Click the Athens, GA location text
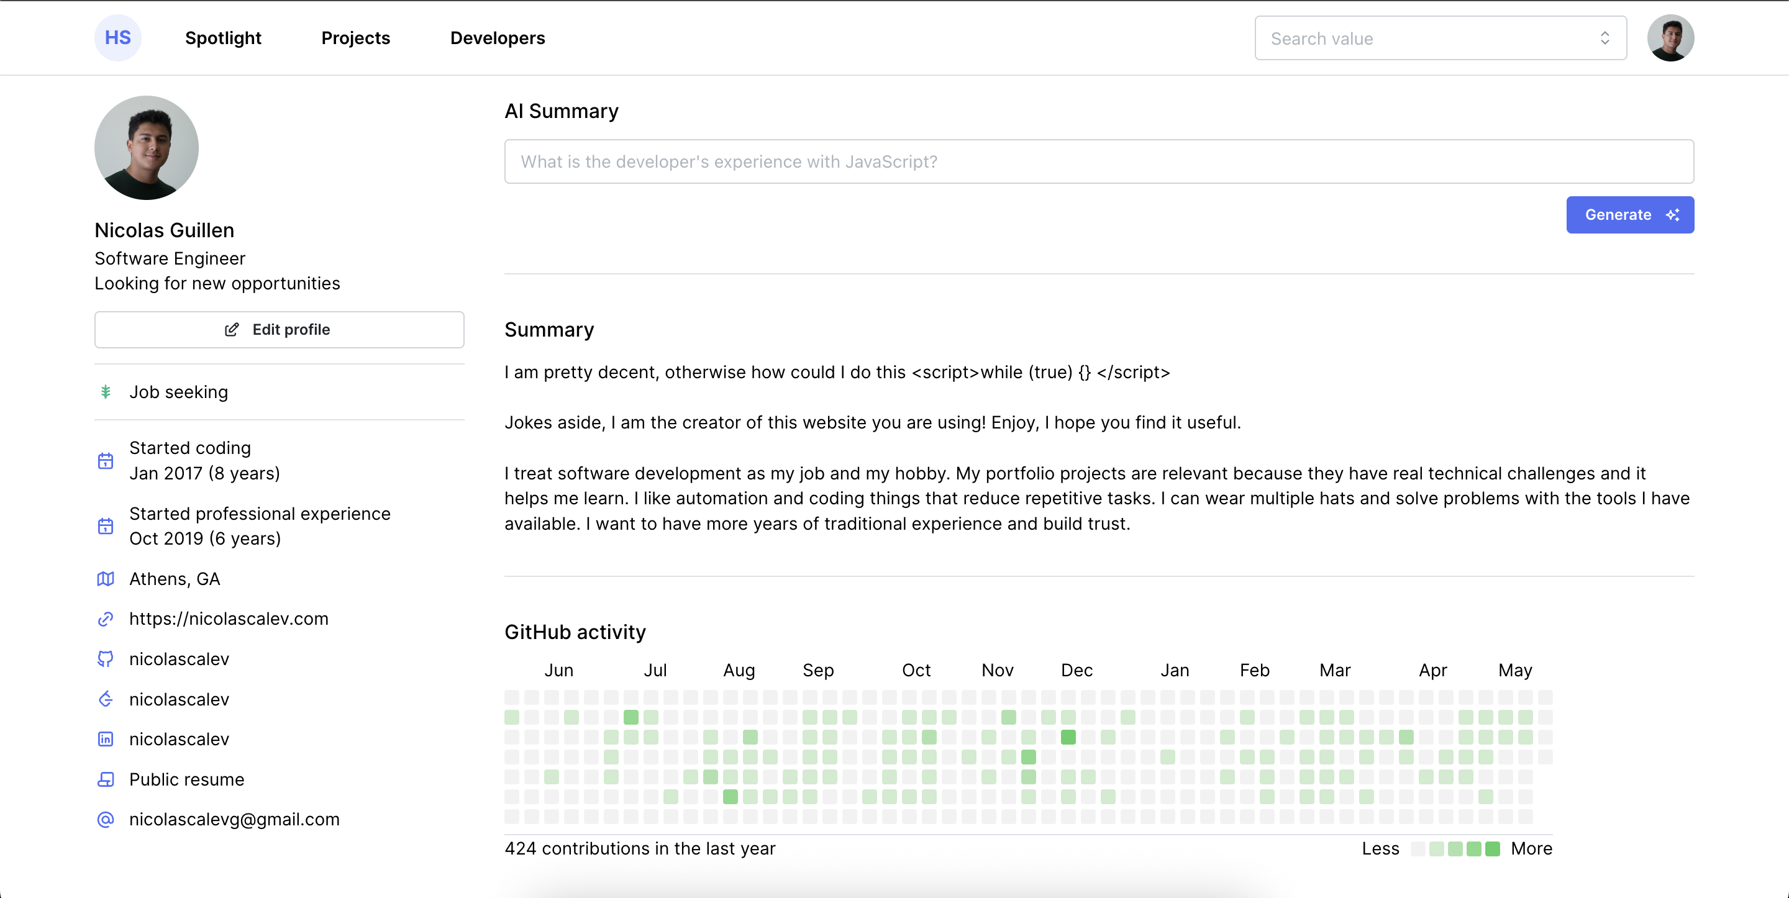The height and width of the screenshot is (898, 1789). coord(175,579)
